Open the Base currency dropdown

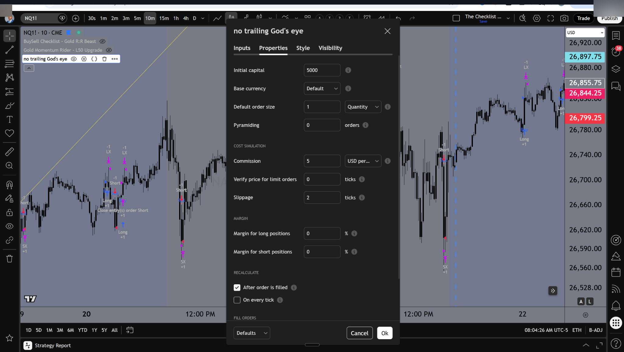tap(322, 88)
